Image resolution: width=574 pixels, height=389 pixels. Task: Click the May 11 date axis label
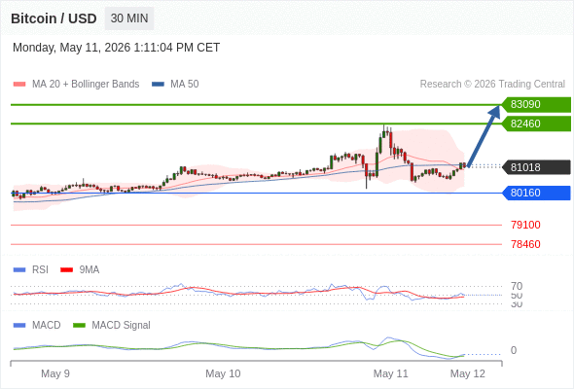(x=390, y=373)
